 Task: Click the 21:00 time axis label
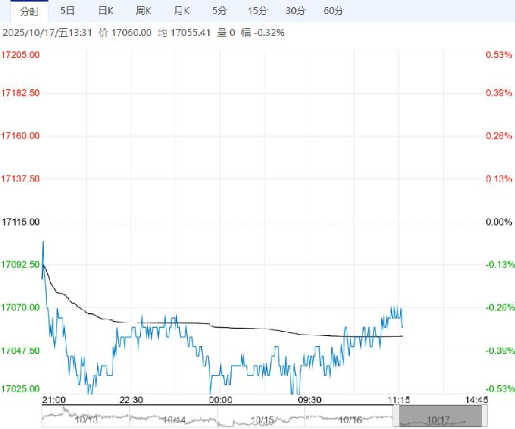pos(54,400)
